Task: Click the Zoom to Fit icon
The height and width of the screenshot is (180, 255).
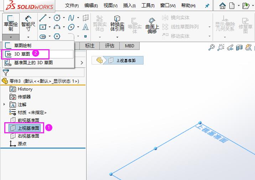Action: coord(212,47)
